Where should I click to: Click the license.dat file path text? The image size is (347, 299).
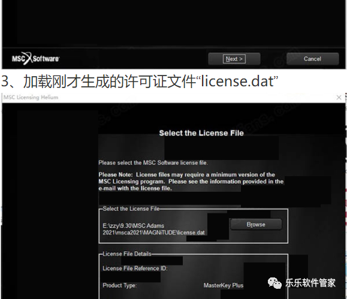coord(153,229)
